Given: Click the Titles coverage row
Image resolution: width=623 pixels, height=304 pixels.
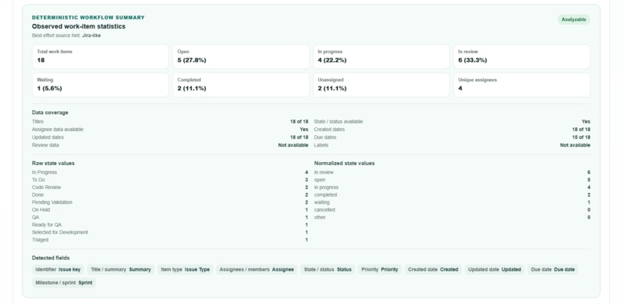Looking at the screenshot, I should coord(170,122).
